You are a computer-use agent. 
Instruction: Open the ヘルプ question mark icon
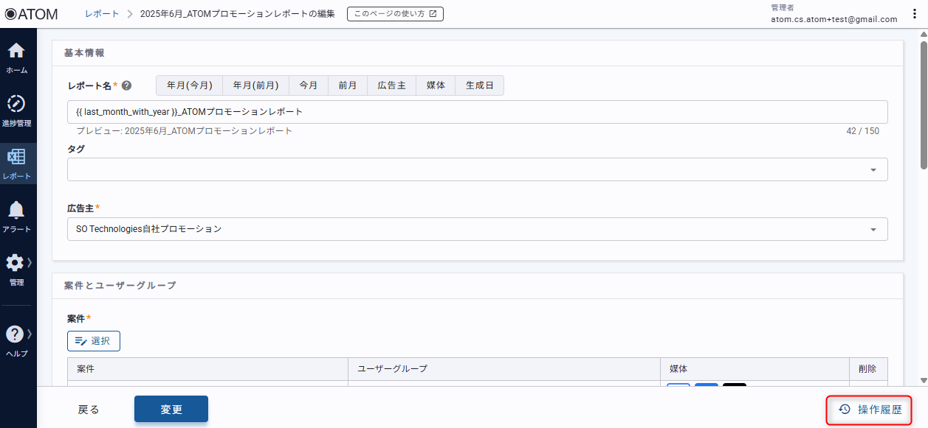point(15,334)
